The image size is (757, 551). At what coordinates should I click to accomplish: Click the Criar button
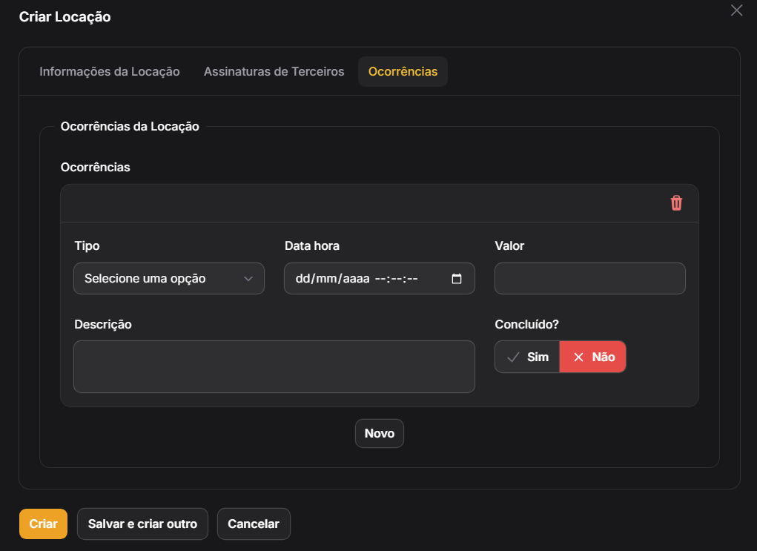coord(44,524)
